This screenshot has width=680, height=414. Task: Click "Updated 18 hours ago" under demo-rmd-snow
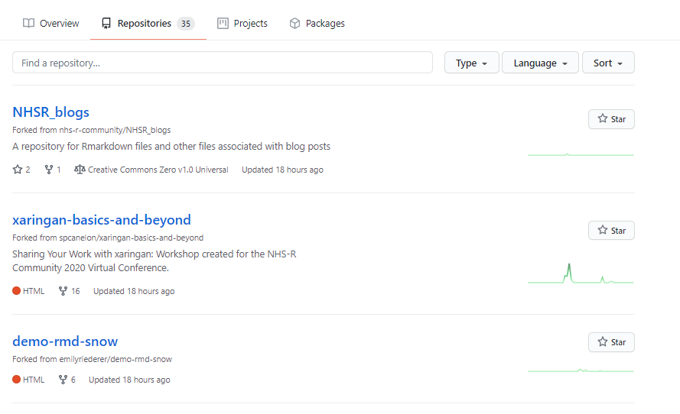coord(129,380)
